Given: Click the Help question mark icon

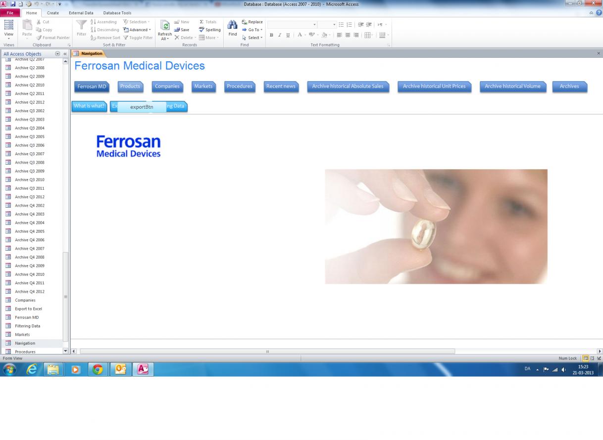Looking at the screenshot, I should [599, 13].
